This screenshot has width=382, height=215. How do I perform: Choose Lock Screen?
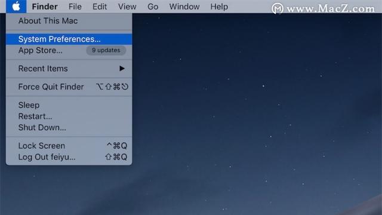(69, 146)
